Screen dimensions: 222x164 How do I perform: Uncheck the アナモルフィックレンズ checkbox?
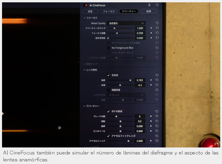pyautogui.click(x=109, y=136)
